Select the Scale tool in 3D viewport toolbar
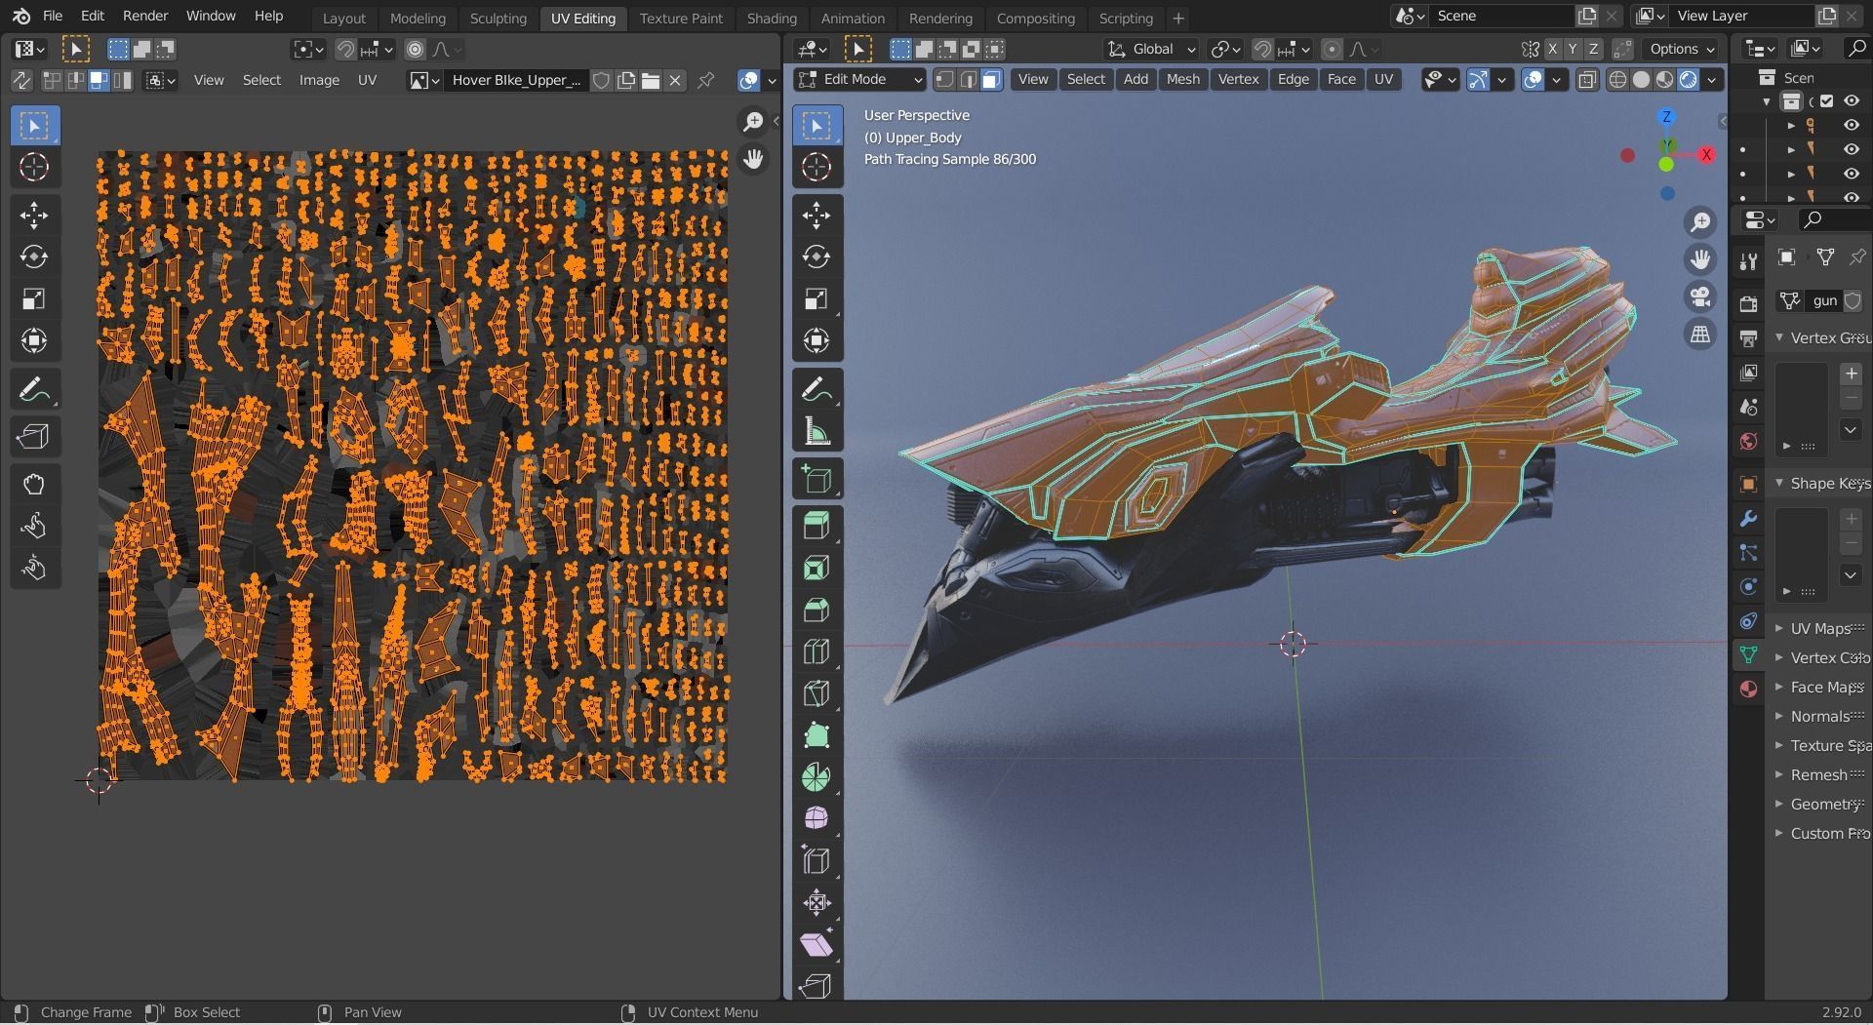The width and height of the screenshot is (1873, 1025). pos(817,299)
